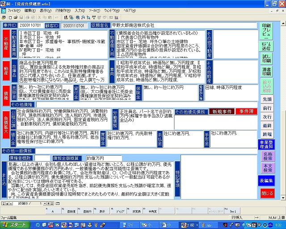Open 名称検索 name search
Viewport: 286px width, 229px height.
click(x=267, y=156)
